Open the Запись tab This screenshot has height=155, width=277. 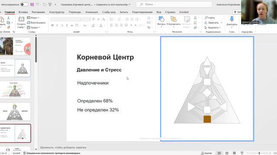pyautogui.click(x=124, y=12)
